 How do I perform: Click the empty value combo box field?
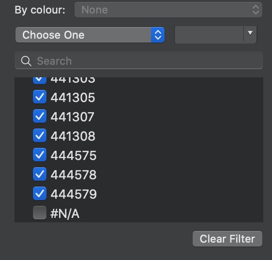(x=209, y=35)
